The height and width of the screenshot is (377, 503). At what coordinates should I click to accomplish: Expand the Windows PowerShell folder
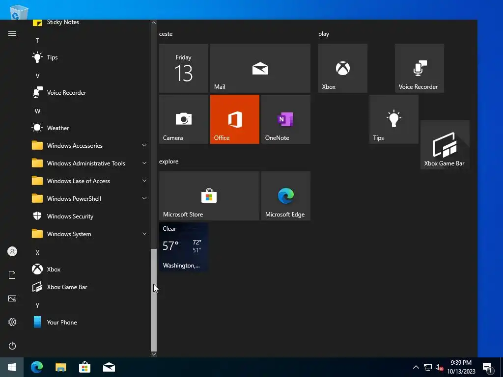[90, 198]
